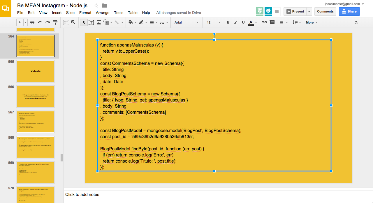Open the Arial font family dropdown
The width and height of the screenshot is (373, 203).
(x=186, y=22)
